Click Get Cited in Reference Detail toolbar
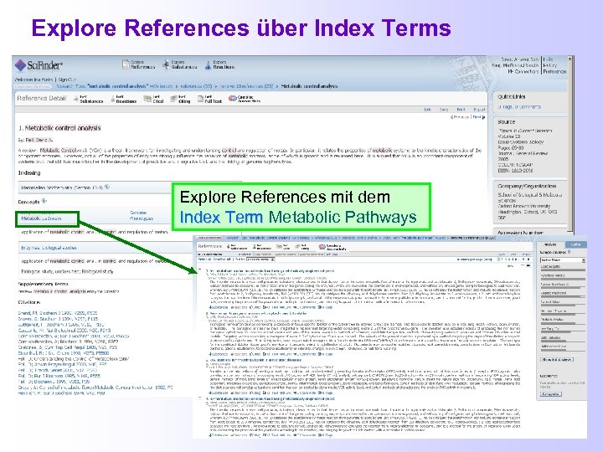 tap(153, 99)
